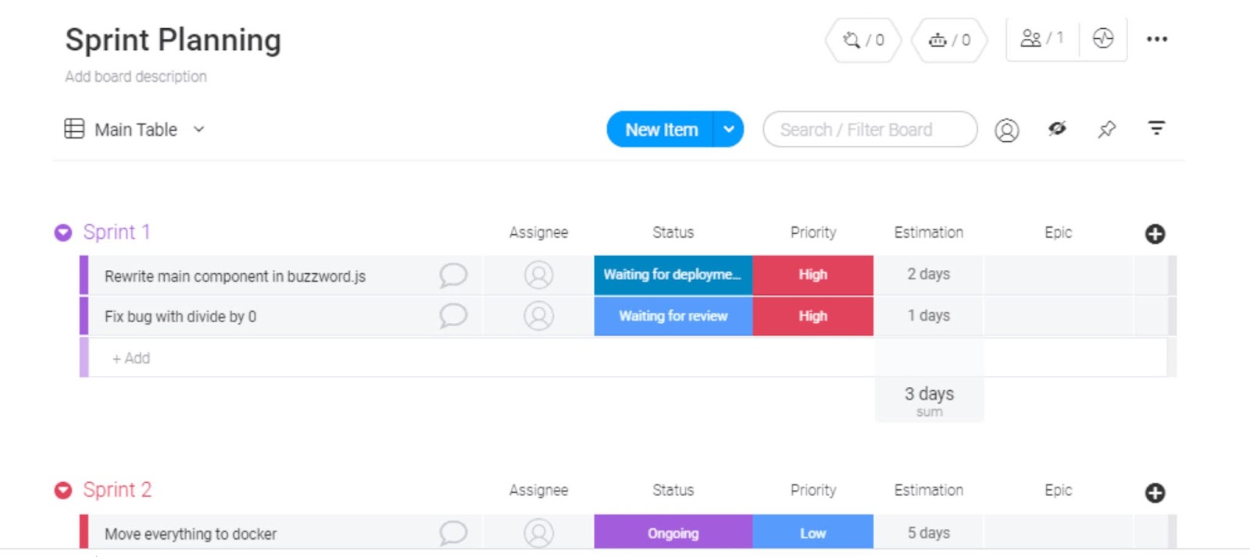Click the Main Table grid icon
1250x557 pixels.
(x=74, y=129)
